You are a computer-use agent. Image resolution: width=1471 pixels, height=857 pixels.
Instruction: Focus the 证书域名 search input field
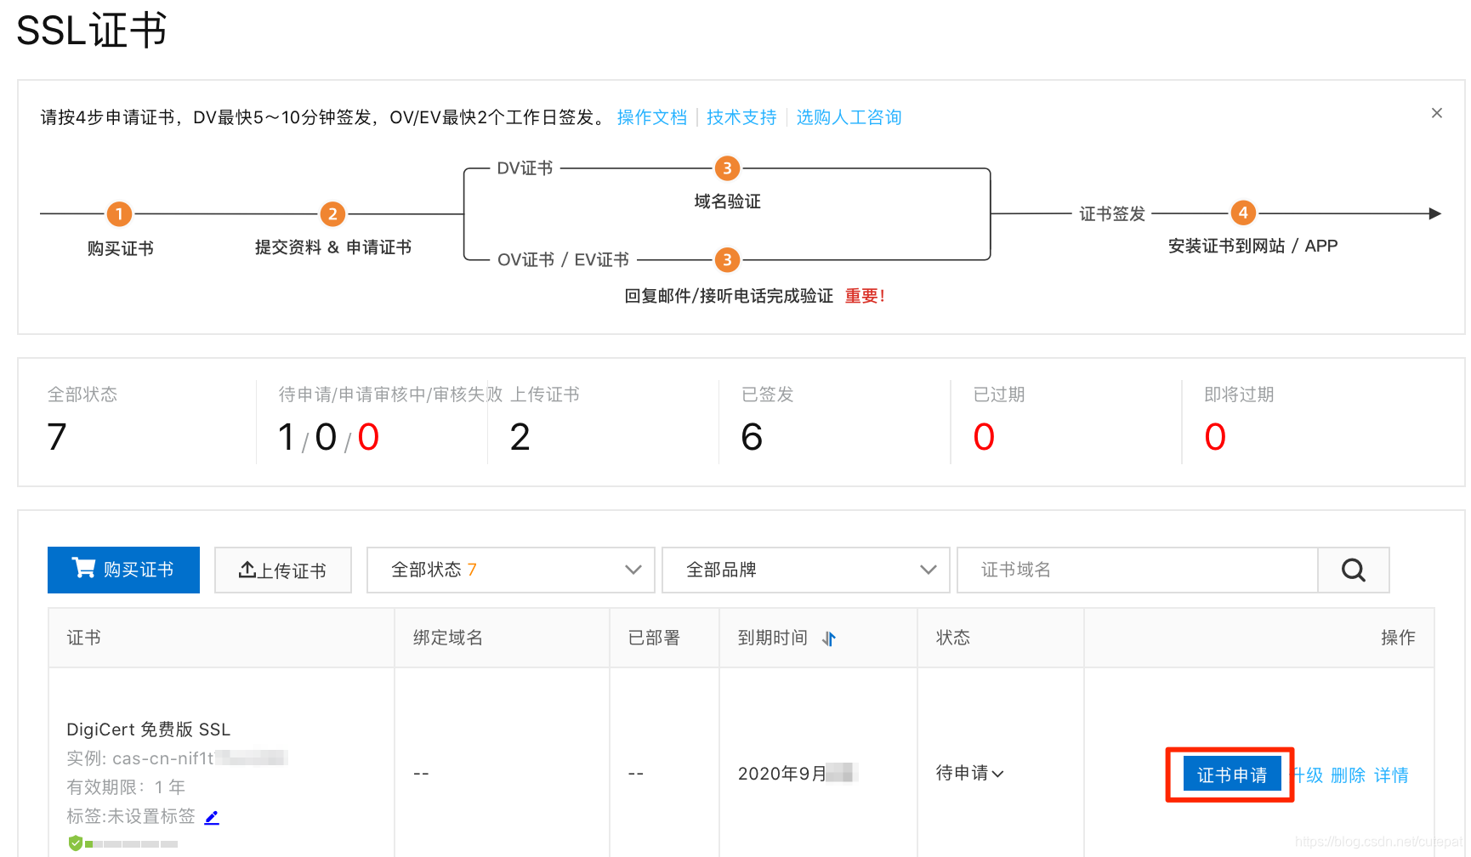[x=1138, y=570]
